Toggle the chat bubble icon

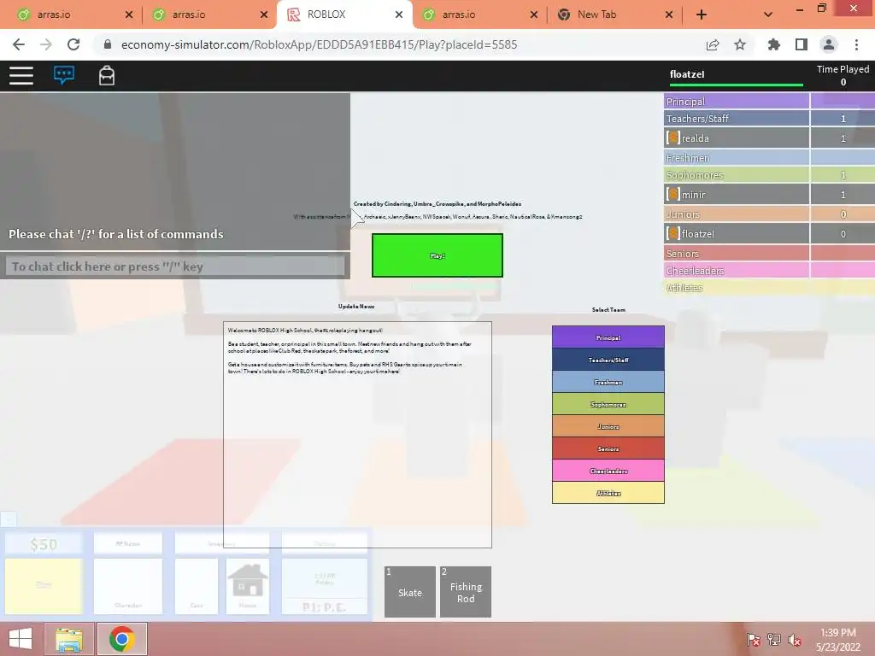(63, 75)
